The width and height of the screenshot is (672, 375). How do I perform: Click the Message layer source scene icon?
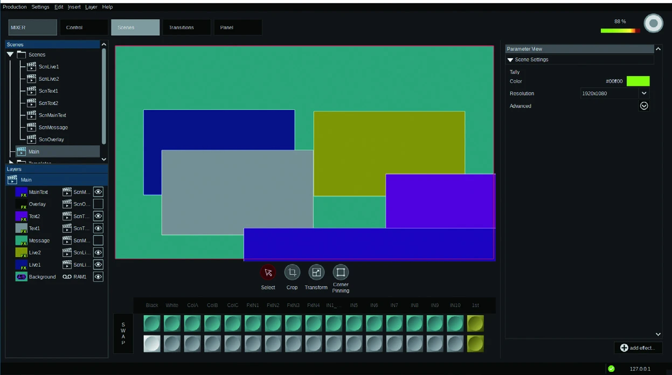pyautogui.click(x=67, y=240)
